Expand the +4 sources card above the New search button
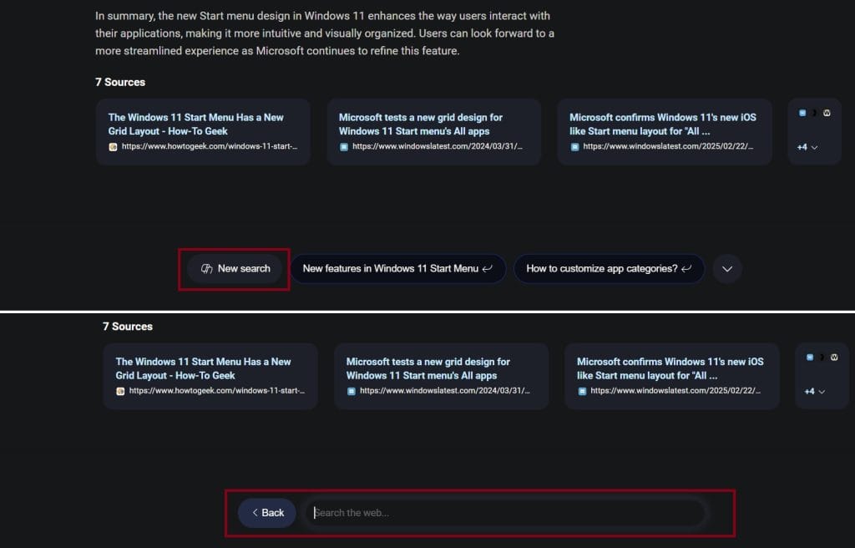 pos(807,147)
